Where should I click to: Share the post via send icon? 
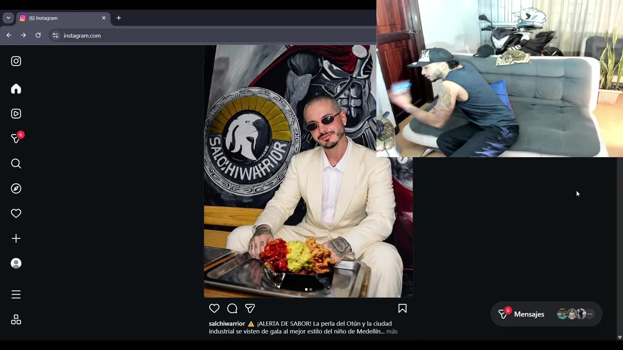[250, 308]
